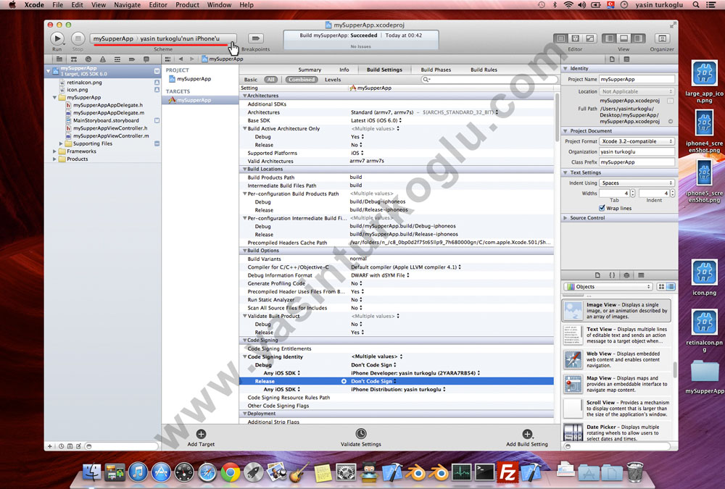Hide or show the Navigator pane
The width and height of the screenshot is (725, 489).
click(x=610, y=38)
